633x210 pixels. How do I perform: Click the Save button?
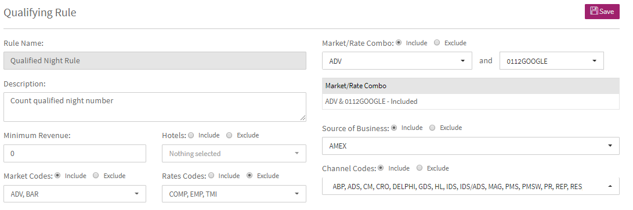602,11
